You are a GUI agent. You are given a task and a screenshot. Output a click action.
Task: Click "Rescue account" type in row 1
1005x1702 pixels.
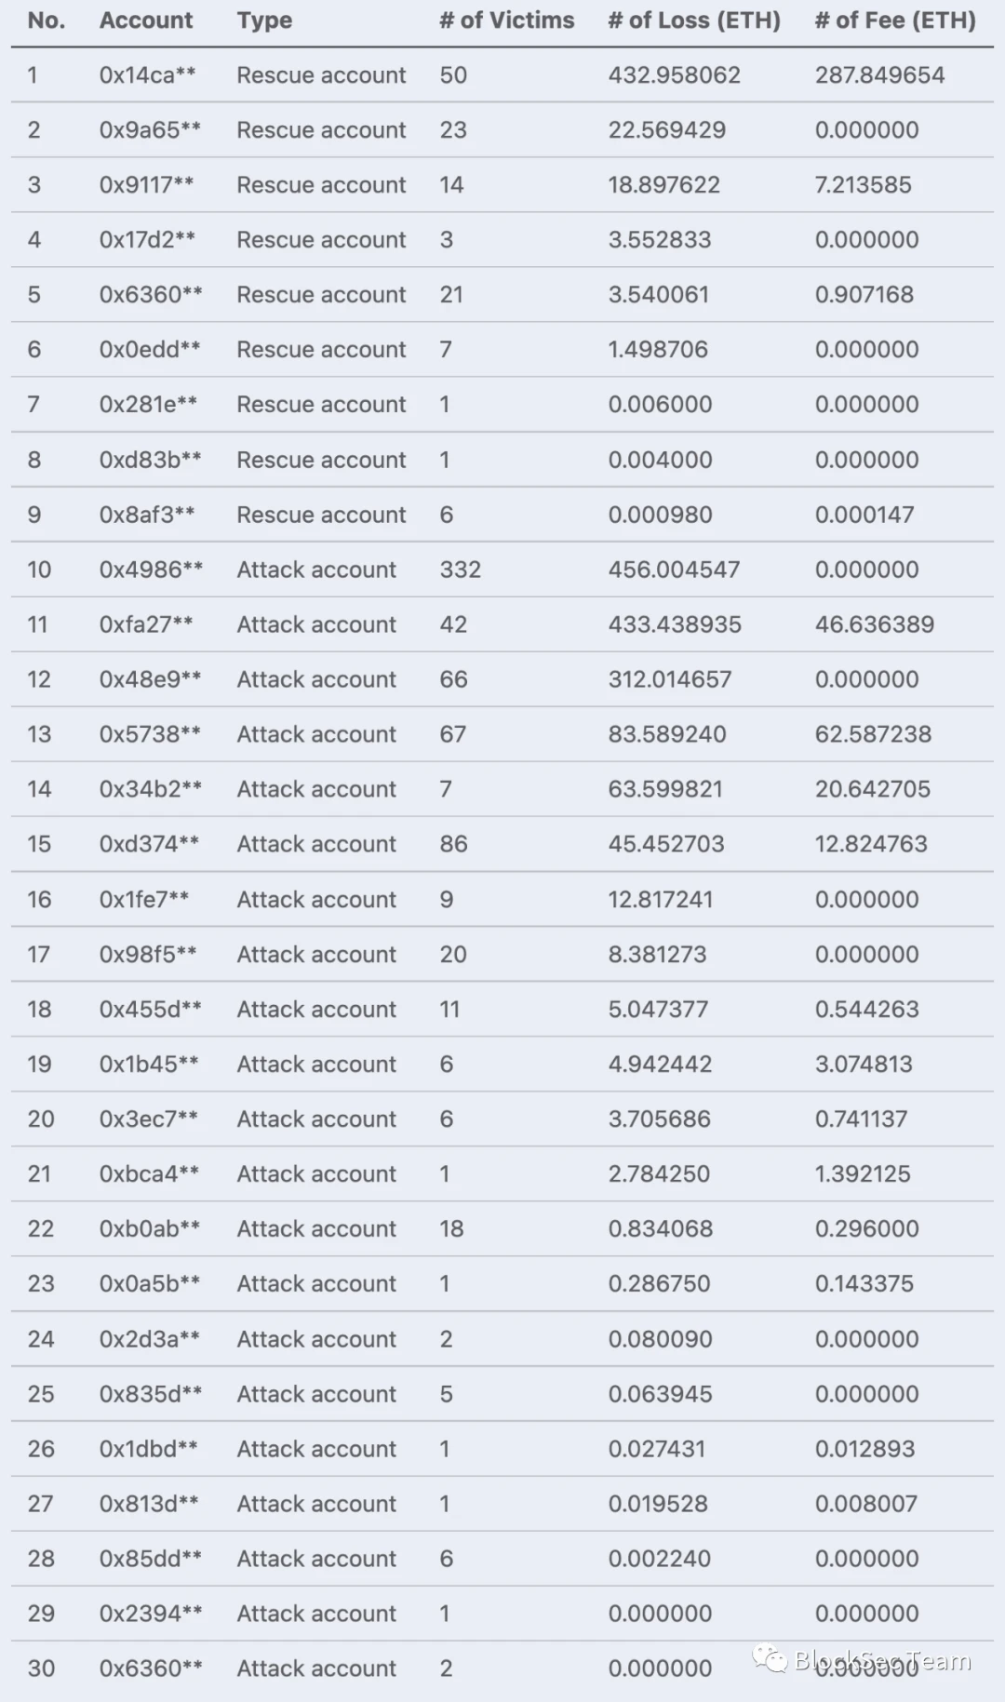(321, 75)
